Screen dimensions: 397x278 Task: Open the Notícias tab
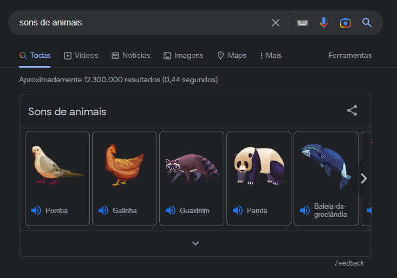tap(131, 55)
